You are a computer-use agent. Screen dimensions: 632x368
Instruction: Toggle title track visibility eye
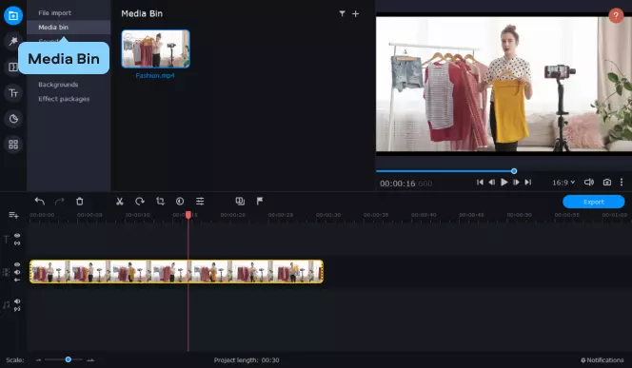[x=17, y=236]
